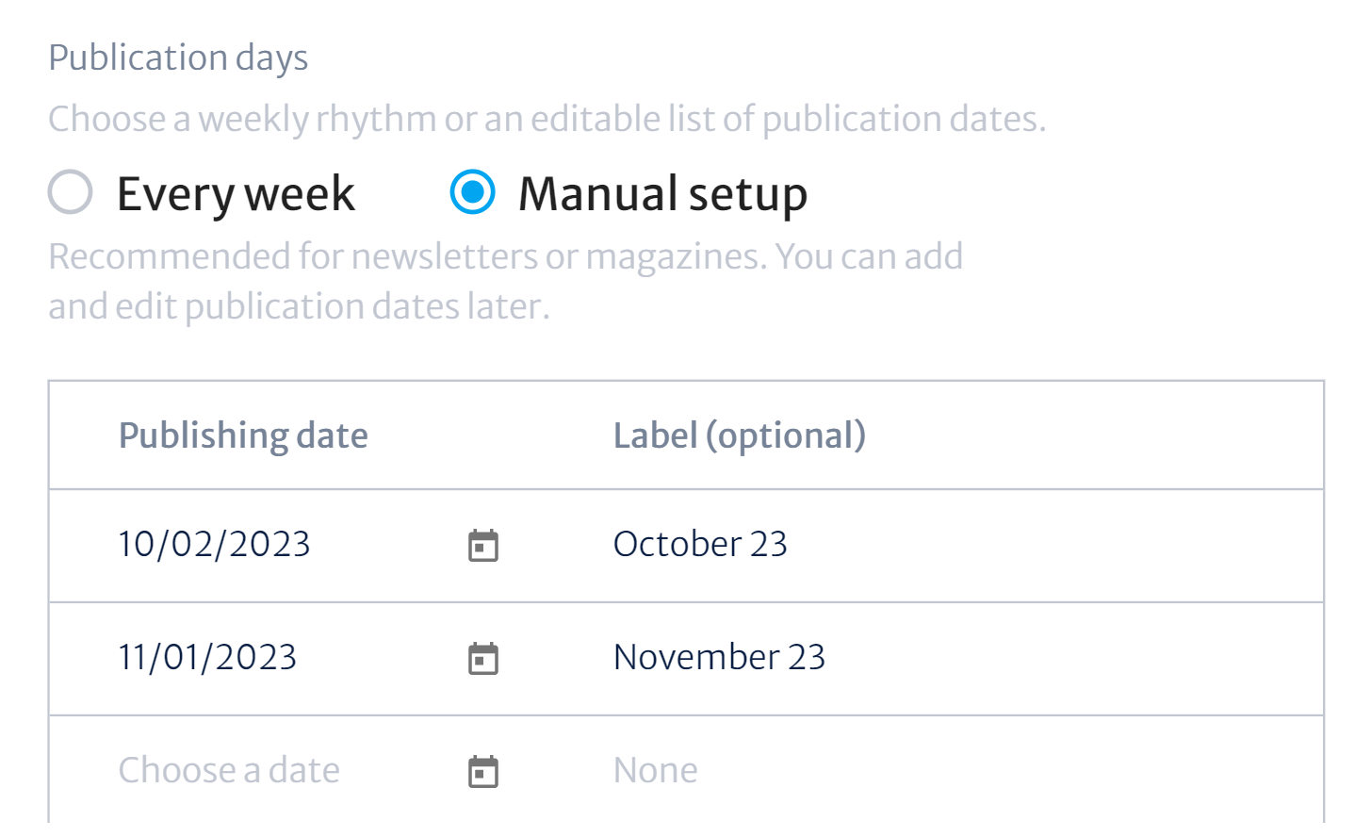Select the Manual setup radio button
Viewport: 1371px width, 837px height.
click(472, 192)
